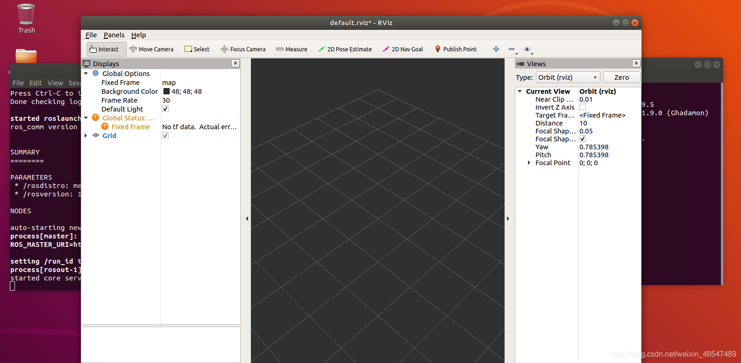The width and height of the screenshot is (741, 363).
Task: Open the view Type dropdown Orbit (rviz)
Action: click(x=568, y=77)
